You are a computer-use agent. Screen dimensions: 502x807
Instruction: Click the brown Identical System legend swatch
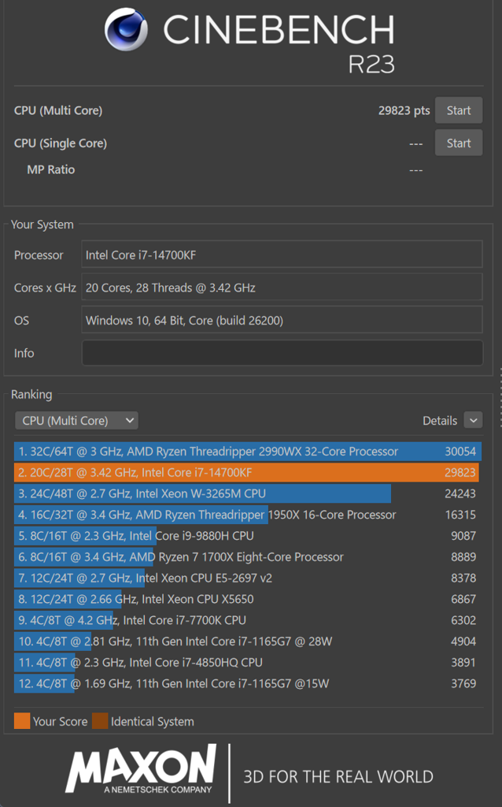[x=99, y=721]
